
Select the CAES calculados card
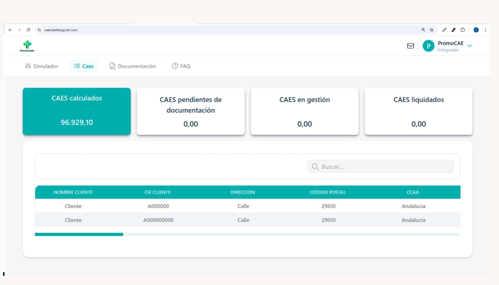(x=76, y=111)
